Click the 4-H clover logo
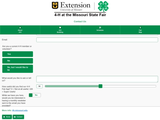This screenshot has height=120, width=160. click(103, 6)
